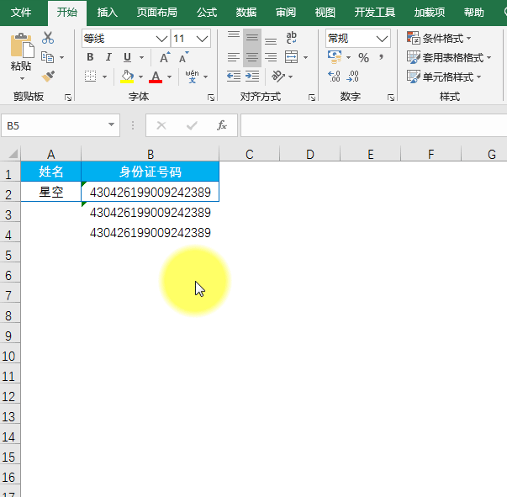Toggle Underline formatting

[128, 57]
